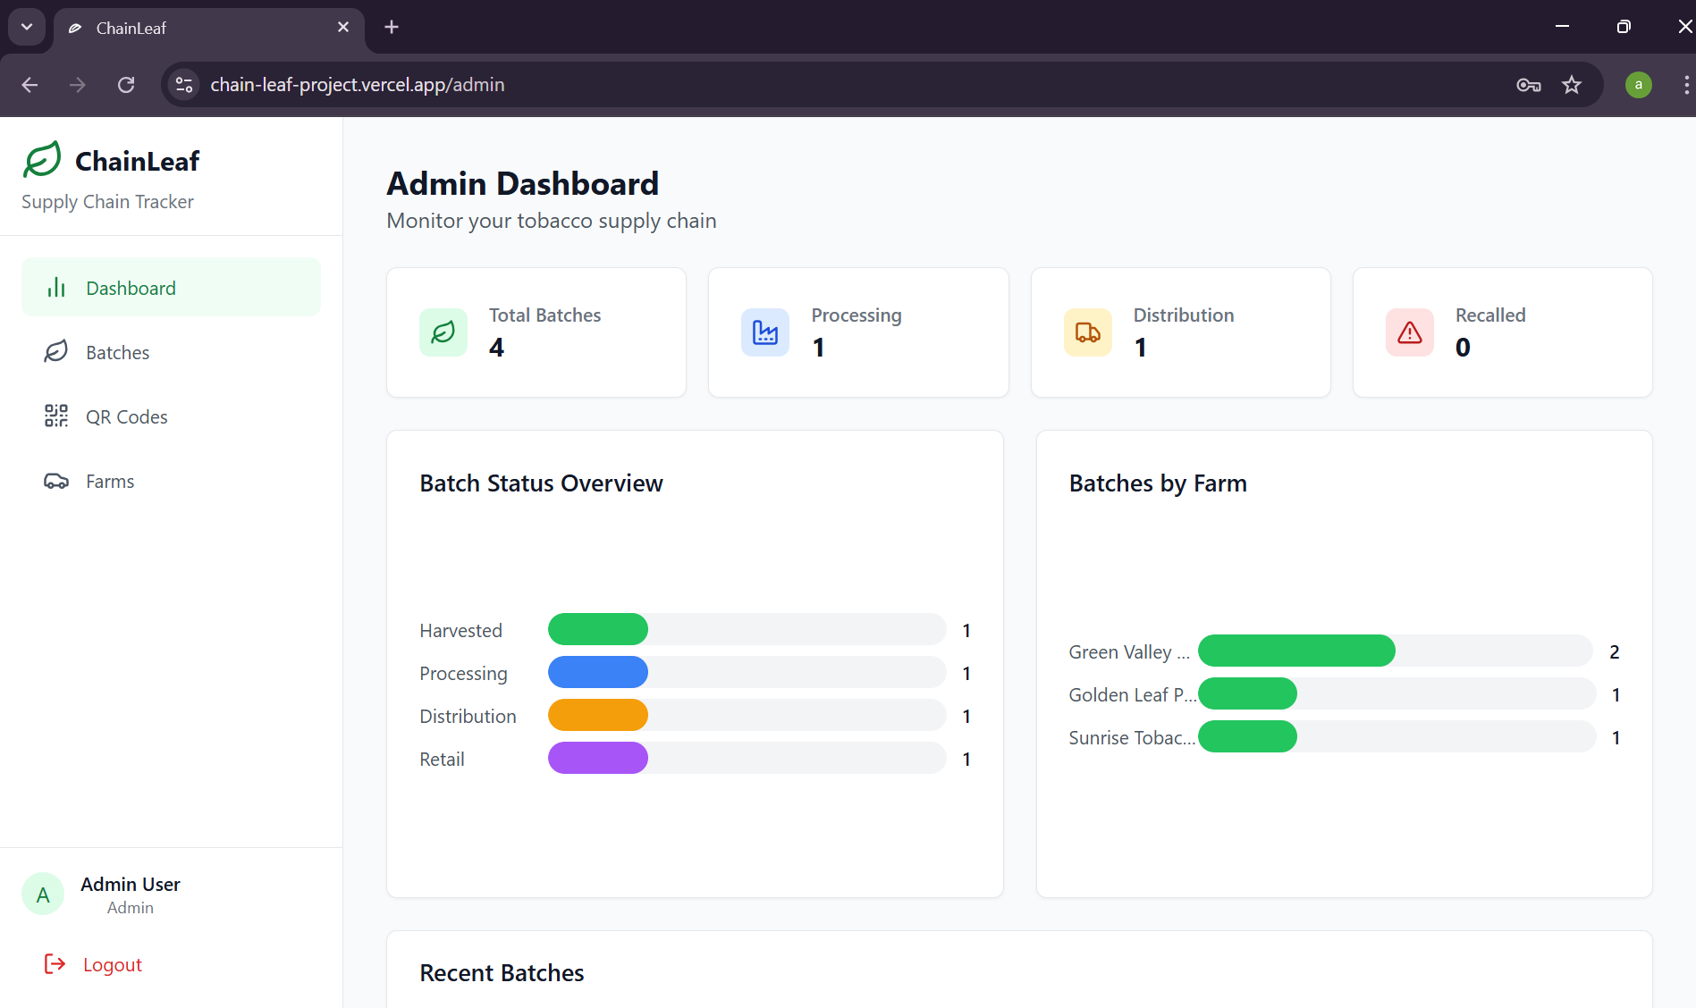This screenshot has height=1008, width=1696.
Task: Click the Admin User profile avatar
Action: click(42, 894)
